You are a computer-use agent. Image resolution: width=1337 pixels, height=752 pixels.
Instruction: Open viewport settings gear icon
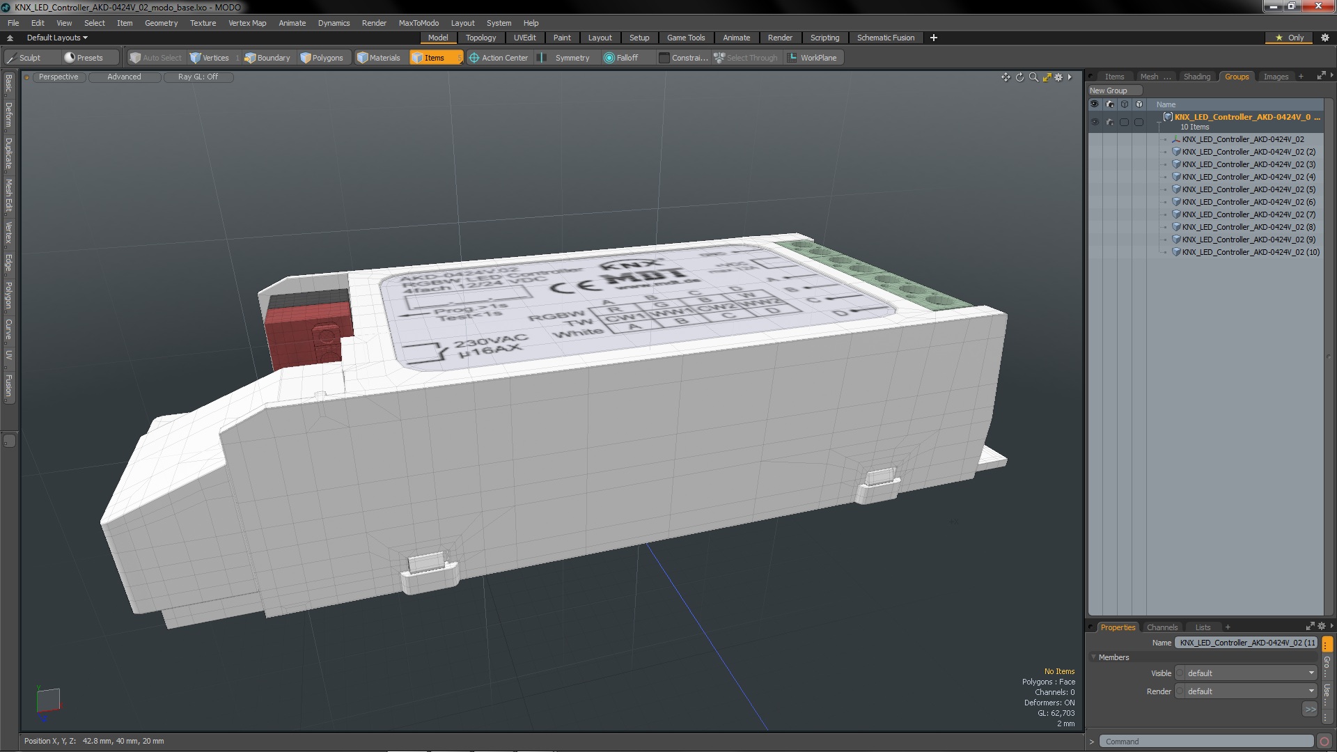(x=1058, y=77)
